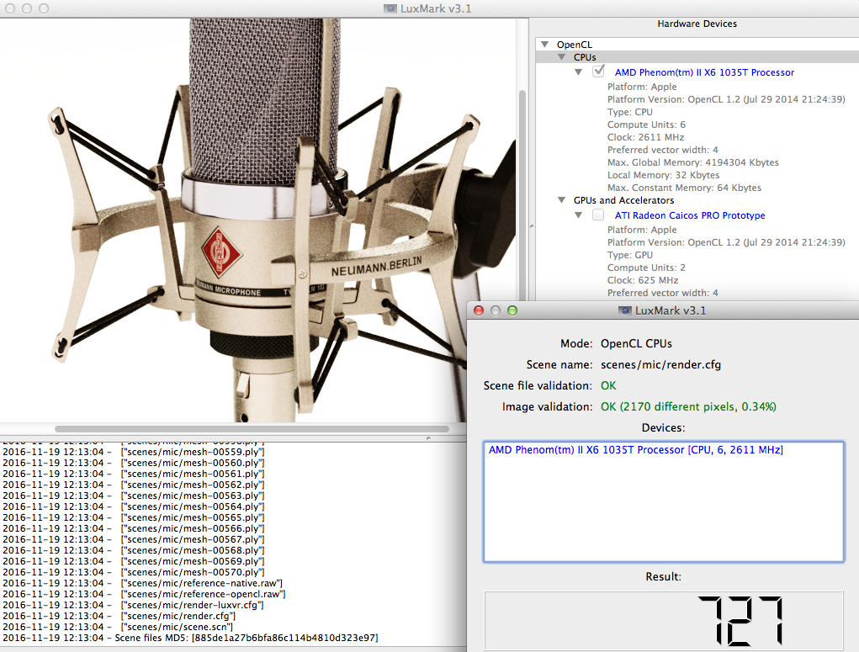Click log line 'scenes/mic/scene.scn'

[x=118, y=627]
